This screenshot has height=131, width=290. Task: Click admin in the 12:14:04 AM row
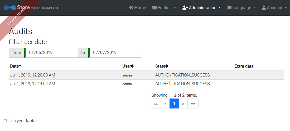click(x=127, y=84)
